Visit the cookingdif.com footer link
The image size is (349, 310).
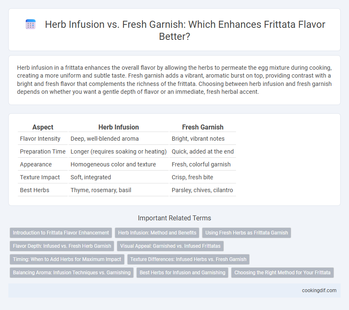tap(319, 290)
